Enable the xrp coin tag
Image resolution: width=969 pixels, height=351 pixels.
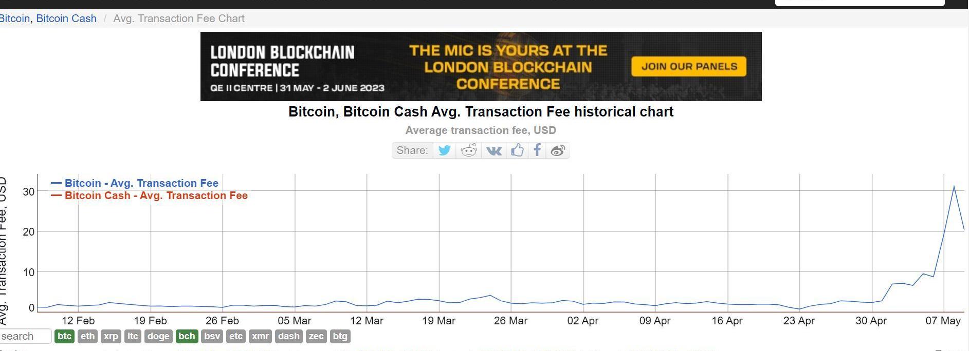[x=111, y=336]
